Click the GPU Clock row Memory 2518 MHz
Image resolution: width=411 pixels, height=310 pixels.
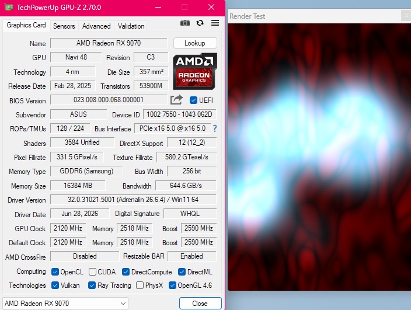134,228
